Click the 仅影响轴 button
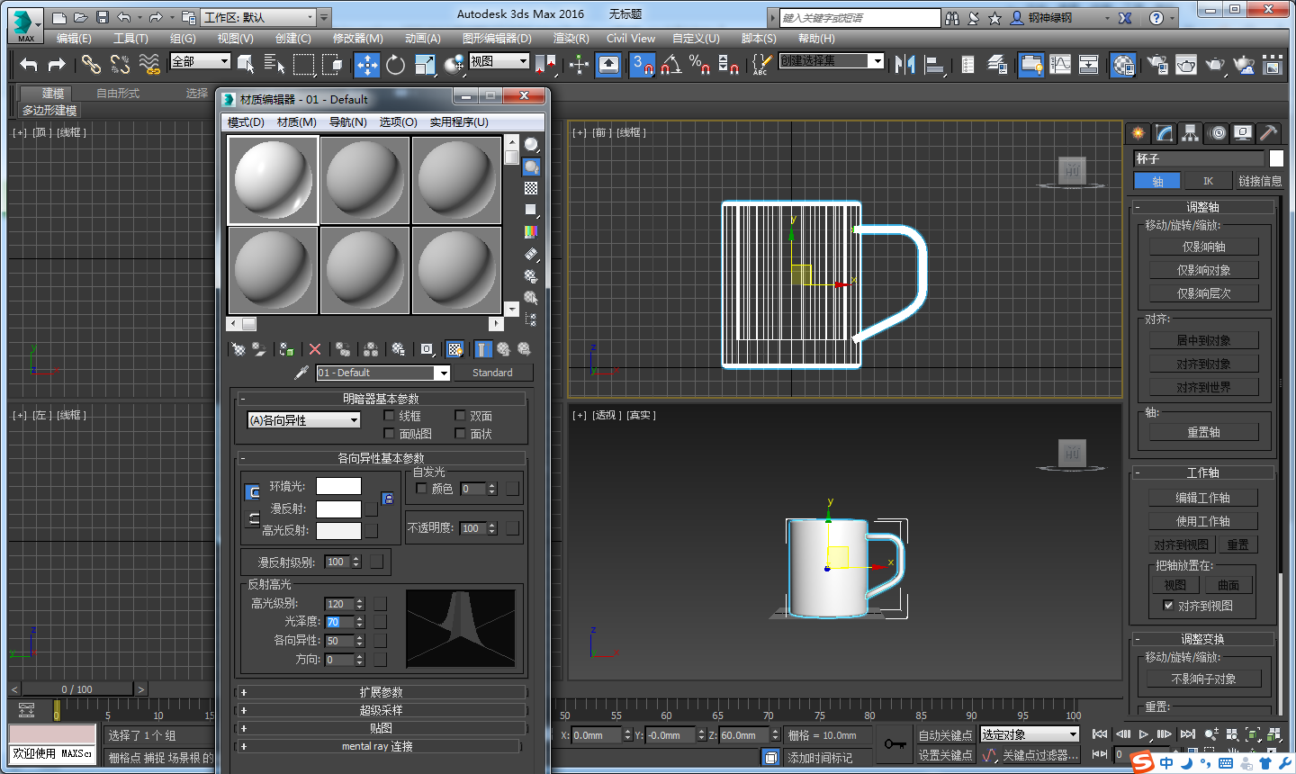 tap(1203, 247)
